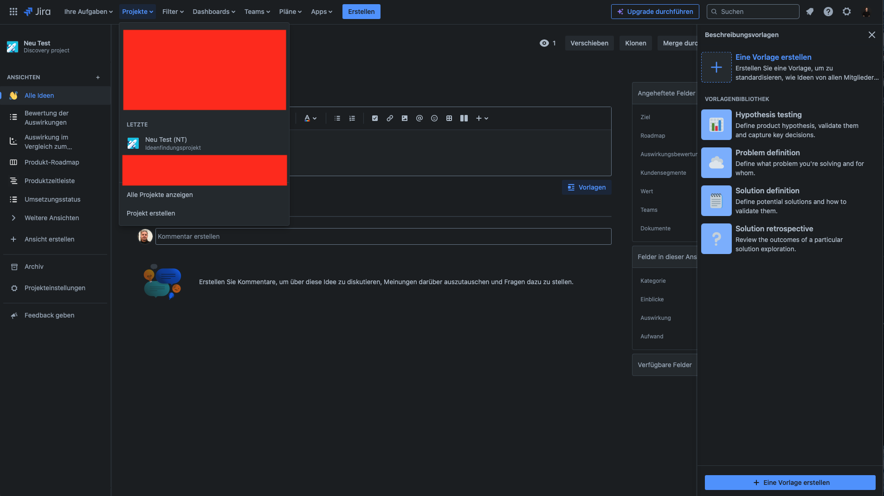Open the notifications bell icon
884x496 pixels.
point(810,12)
